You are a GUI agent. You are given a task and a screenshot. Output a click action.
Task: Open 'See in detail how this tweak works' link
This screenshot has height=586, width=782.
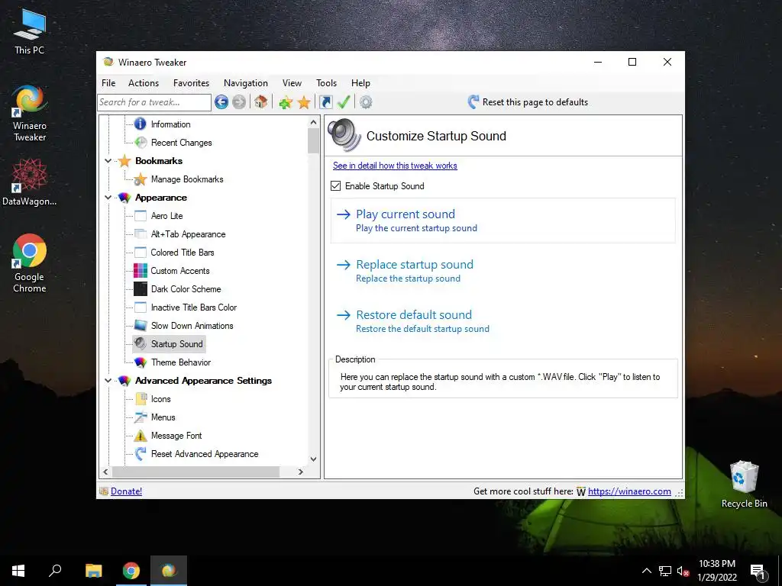395,166
